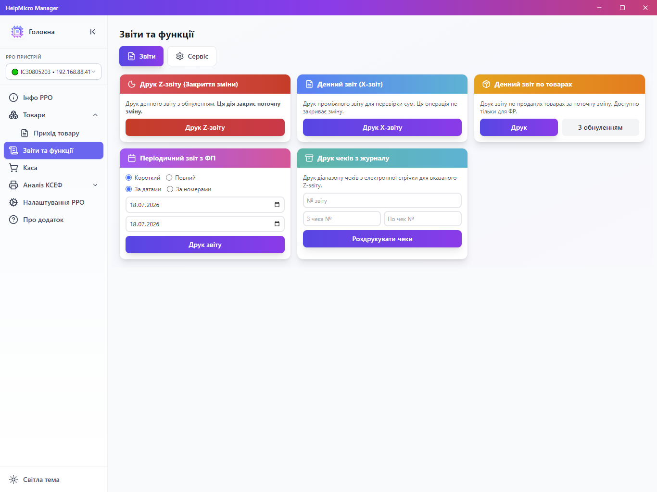Expand the Аналіз КСЕФ submenu chevron
Viewport: 657px width, 492px height.
coord(95,185)
